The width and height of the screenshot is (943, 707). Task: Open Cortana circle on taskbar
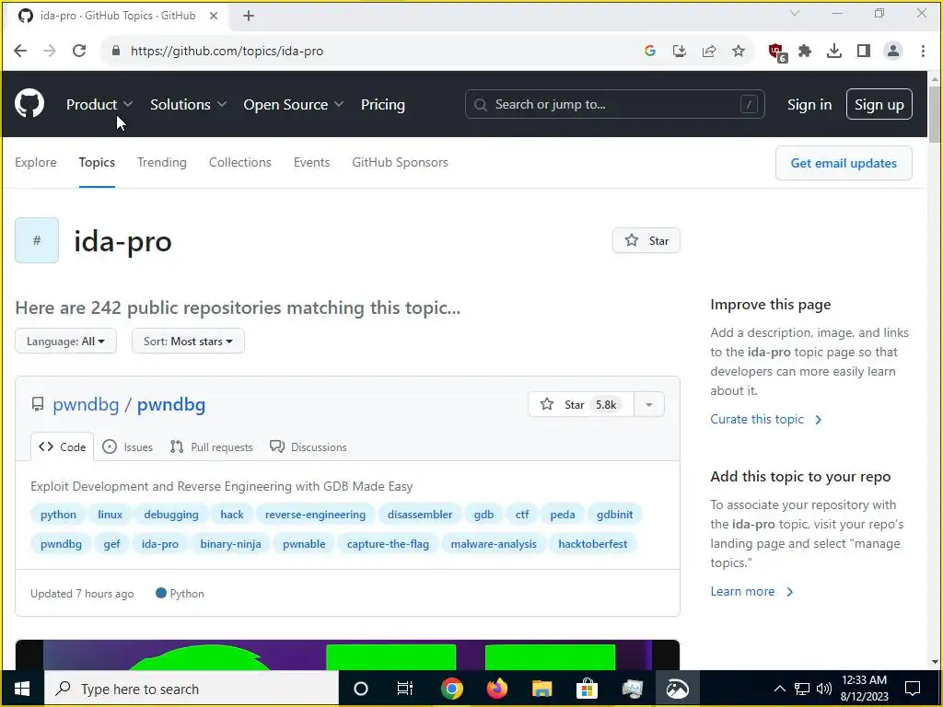361,689
